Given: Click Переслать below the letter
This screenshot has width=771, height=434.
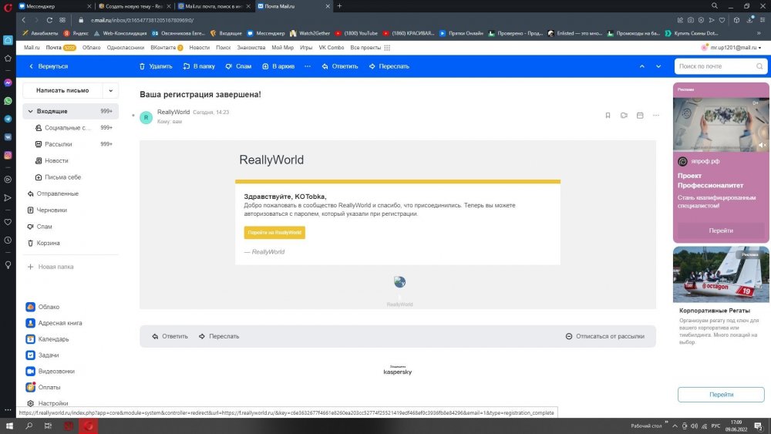Looking at the screenshot, I should pyautogui.click(x=219, y=336).
